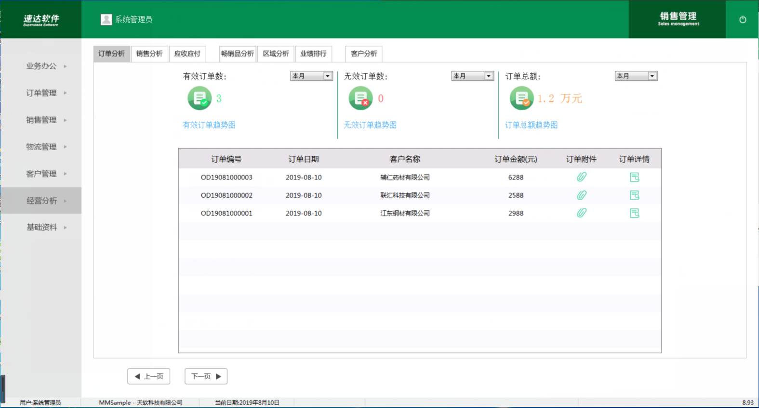Expand the 经营分析 sidebar menu
759x408 pixels.
point(41,201)
